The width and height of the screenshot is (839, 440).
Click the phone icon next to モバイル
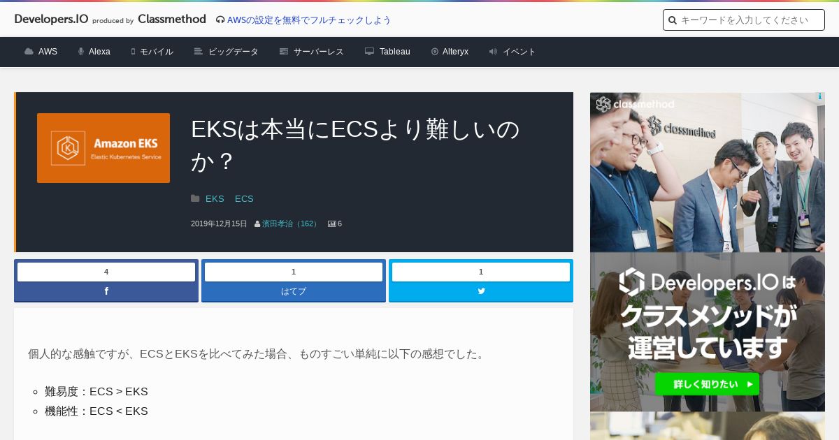tap(133, 52)
